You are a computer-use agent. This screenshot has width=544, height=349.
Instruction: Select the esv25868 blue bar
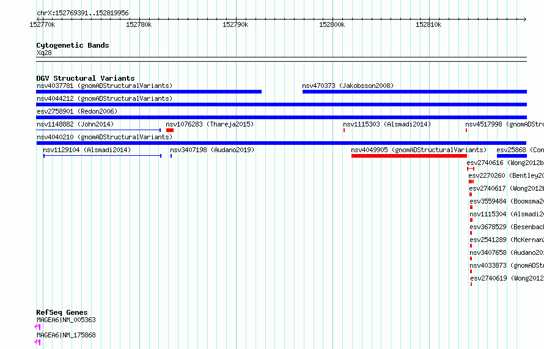pyautogui.click(x=512, y=156)
